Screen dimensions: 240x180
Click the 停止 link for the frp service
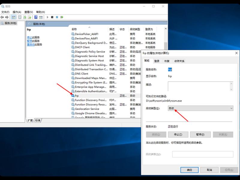tap(29, 37)
